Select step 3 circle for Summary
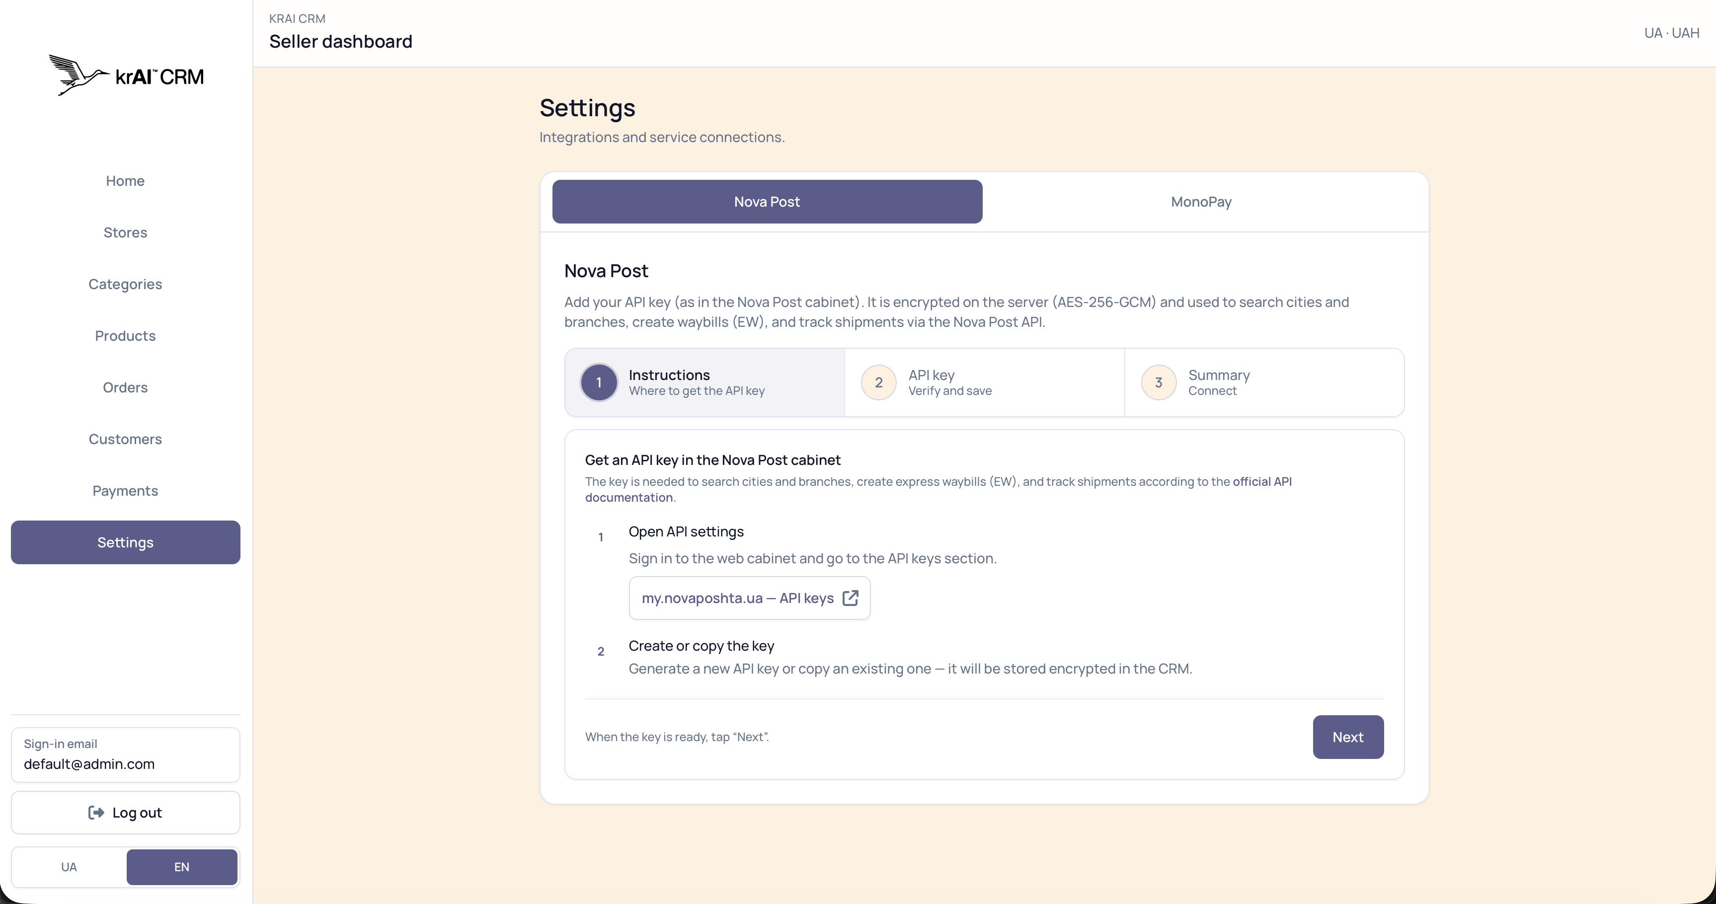1716x904 pixels. [1159, 382]
